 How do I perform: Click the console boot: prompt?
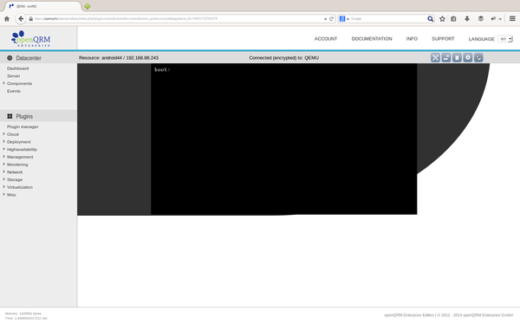click(162, 69)
